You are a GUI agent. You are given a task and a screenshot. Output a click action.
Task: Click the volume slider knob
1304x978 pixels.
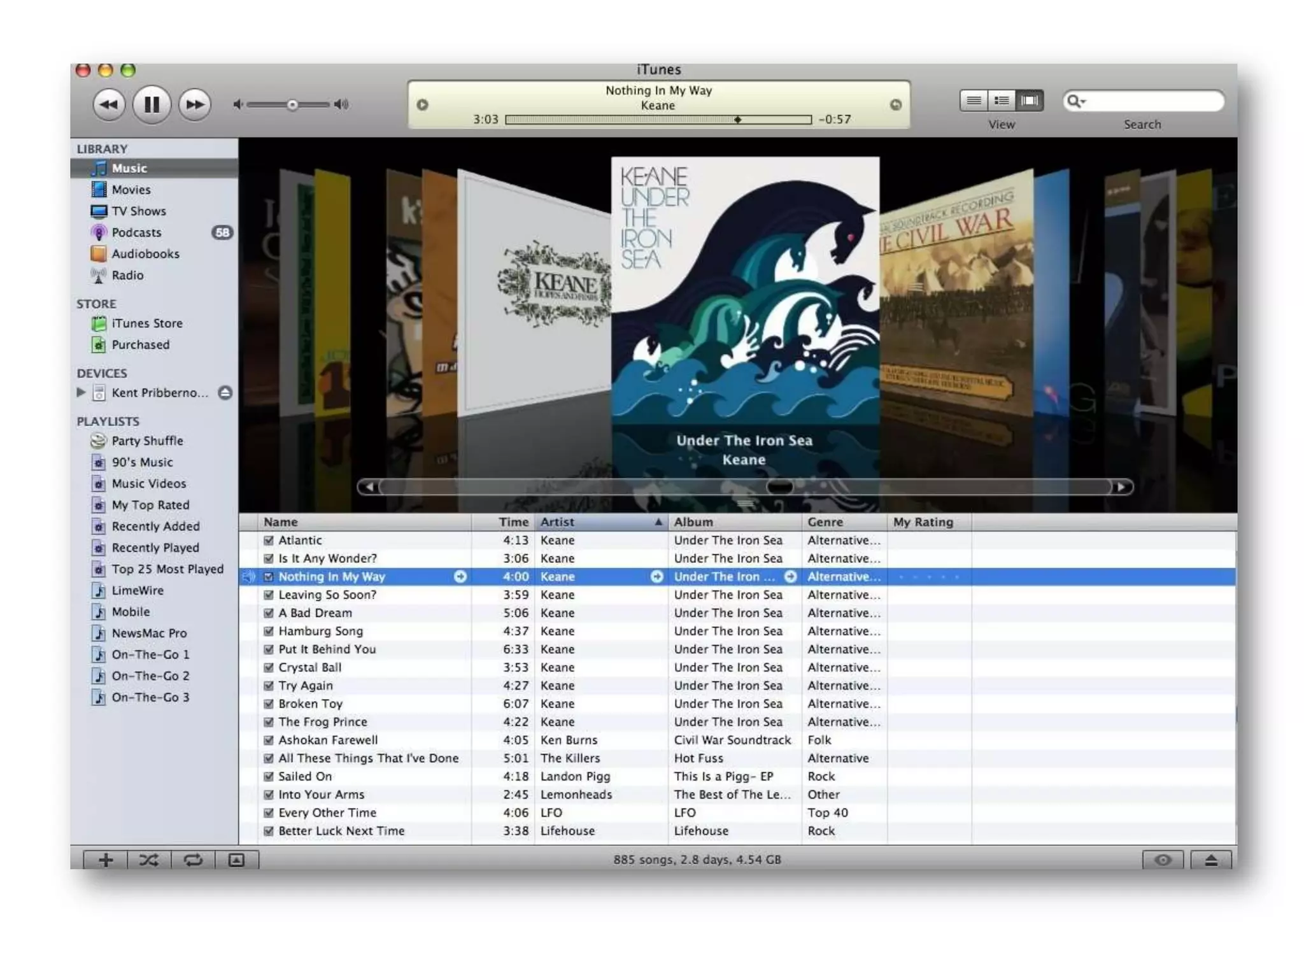click(x=292, y=104)
